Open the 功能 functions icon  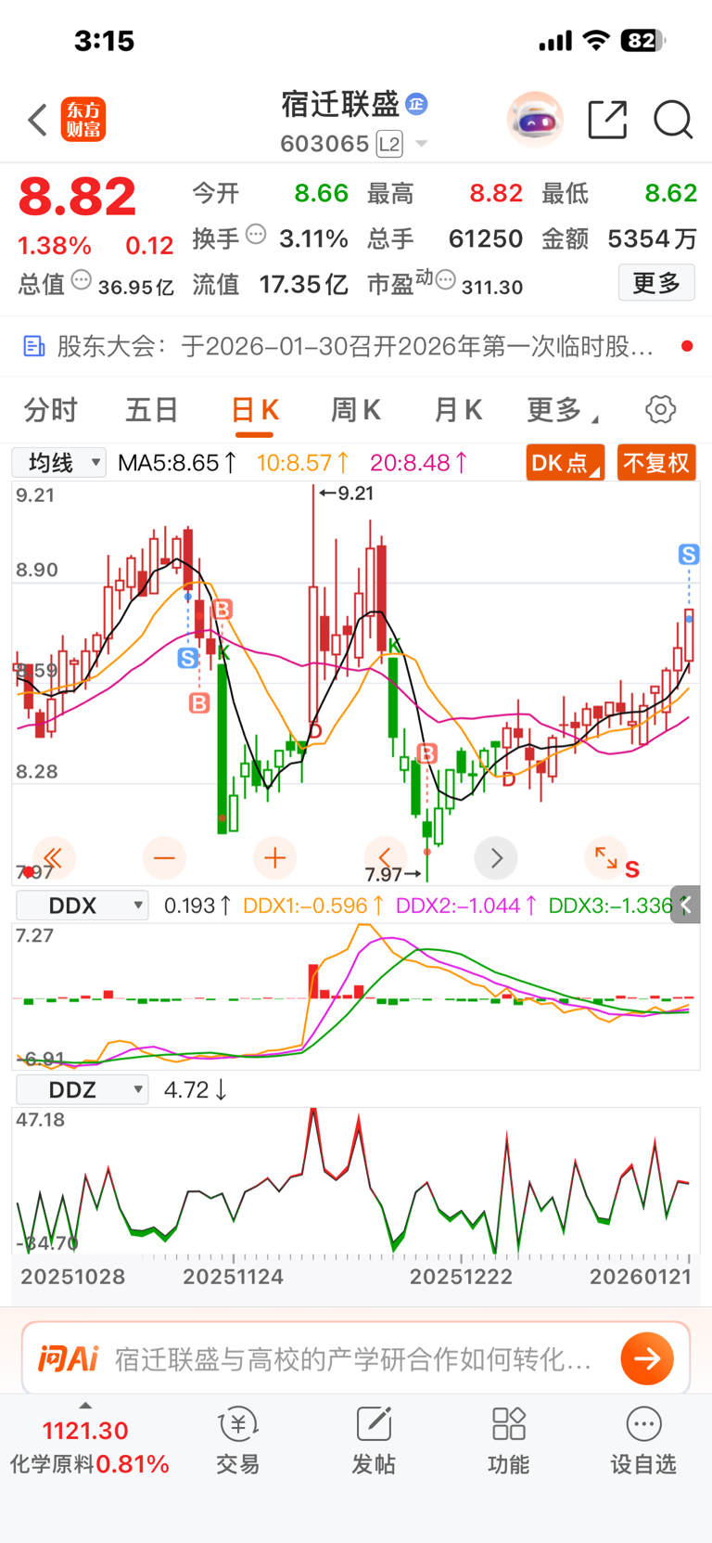508,1441
